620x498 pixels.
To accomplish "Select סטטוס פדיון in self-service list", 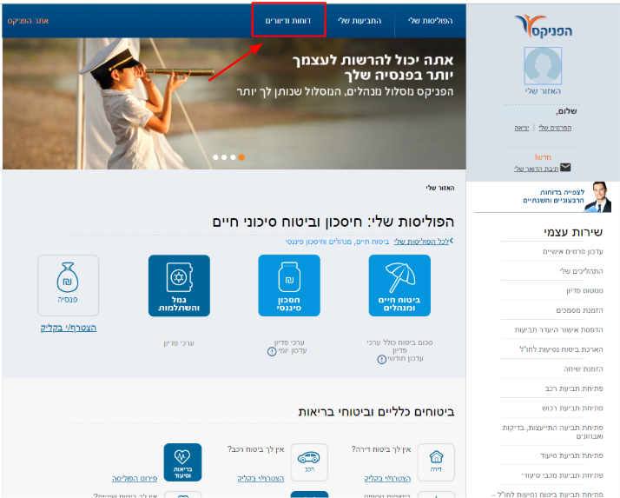I will point(584,290).
